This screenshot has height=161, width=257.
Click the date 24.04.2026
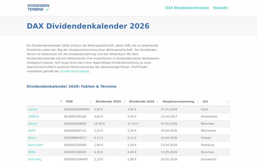[169, 138]
